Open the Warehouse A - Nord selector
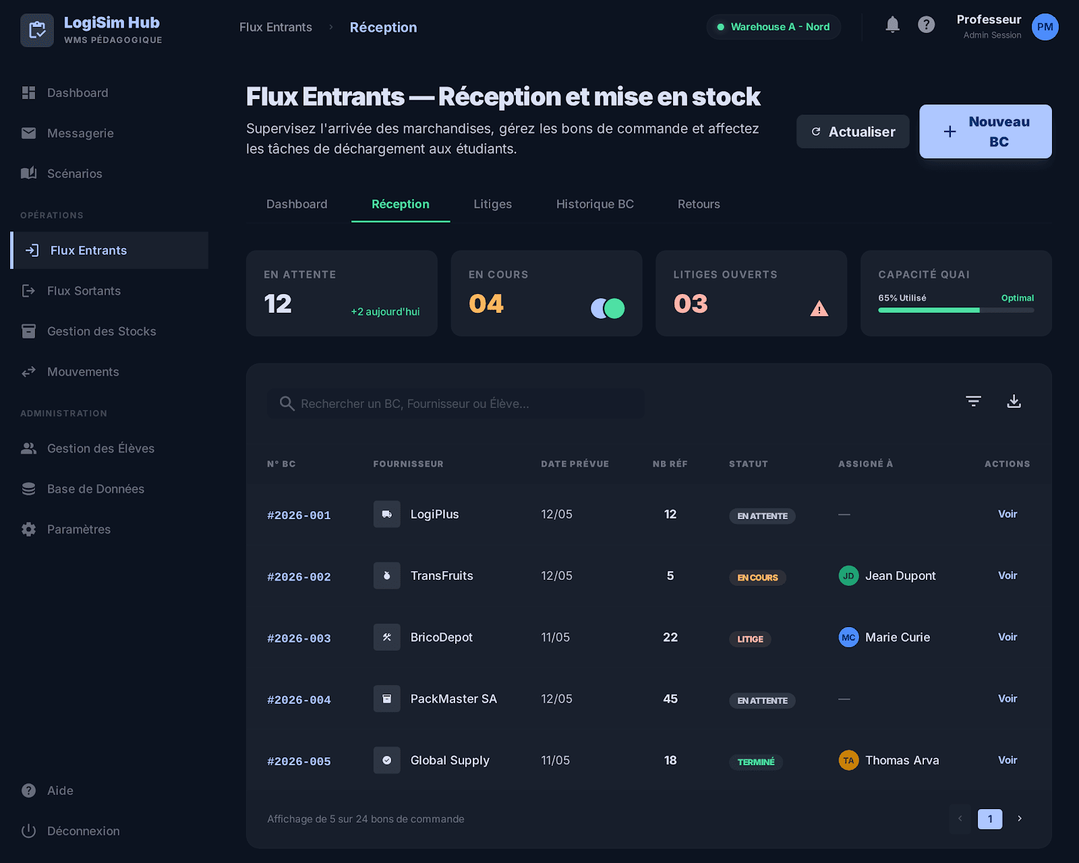Screen dimensions: 1079x863 pyautogui.click(x=774, y=27)
